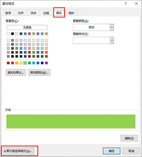Viewport: 142px width, 157px height.
Task: Select dark green in standard colors row
Action: click(x=29, y=63)
